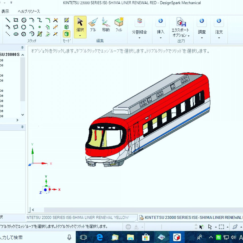Viewport: 243px width, 243px height.
Task: Open Microsoft Edge from the taskbar
Action: (x=100, y=237)
